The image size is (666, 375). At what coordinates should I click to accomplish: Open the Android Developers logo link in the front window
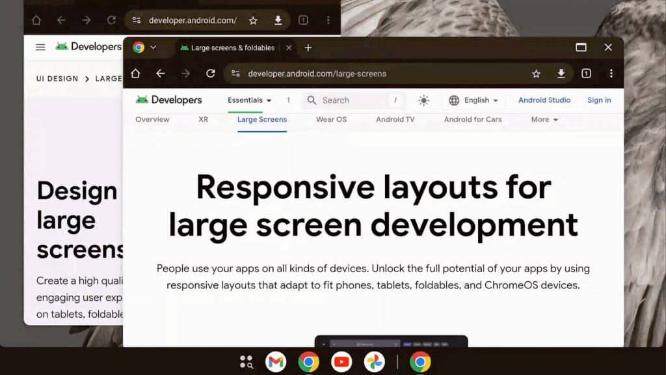[169, 100]
